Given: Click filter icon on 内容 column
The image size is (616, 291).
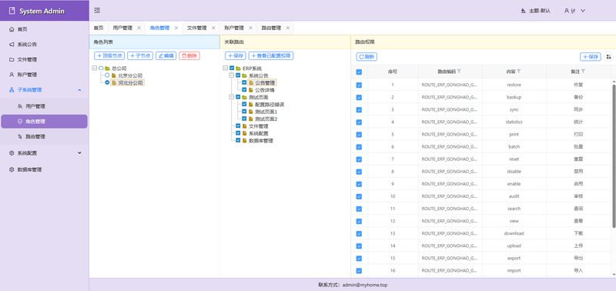Looking at the screenshot, I should [518, 72].
